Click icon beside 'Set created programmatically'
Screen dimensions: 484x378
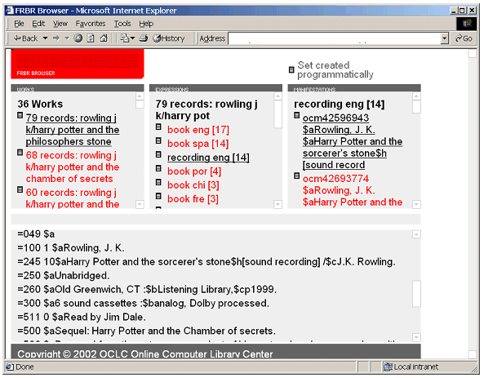291,69
